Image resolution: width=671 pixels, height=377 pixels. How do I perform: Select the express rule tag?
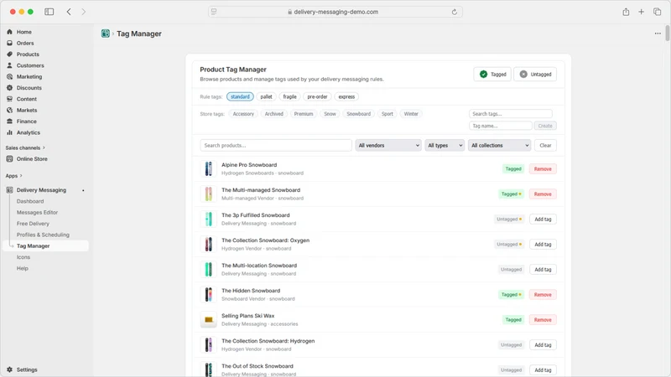click(346, 96)
